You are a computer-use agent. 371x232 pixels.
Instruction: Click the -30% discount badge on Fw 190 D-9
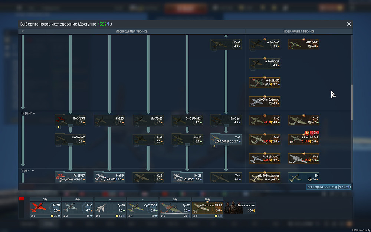coord(315,133)
